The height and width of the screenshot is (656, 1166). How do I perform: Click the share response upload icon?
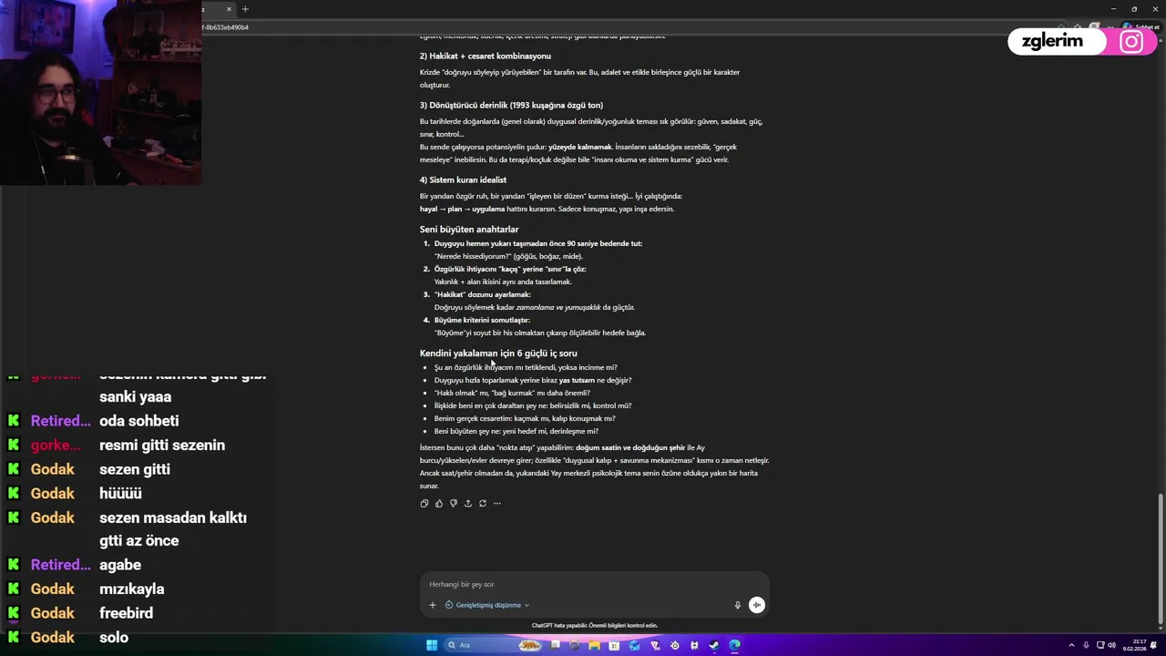pos(468,503)
